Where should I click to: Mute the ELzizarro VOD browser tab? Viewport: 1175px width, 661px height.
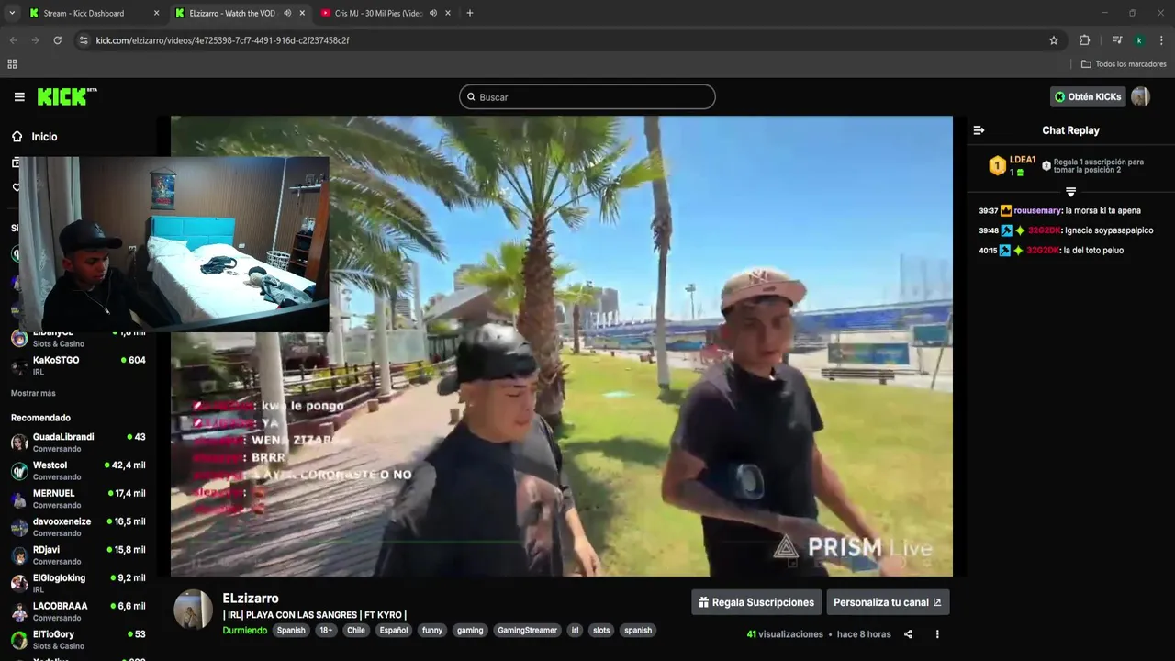(286, 13)
